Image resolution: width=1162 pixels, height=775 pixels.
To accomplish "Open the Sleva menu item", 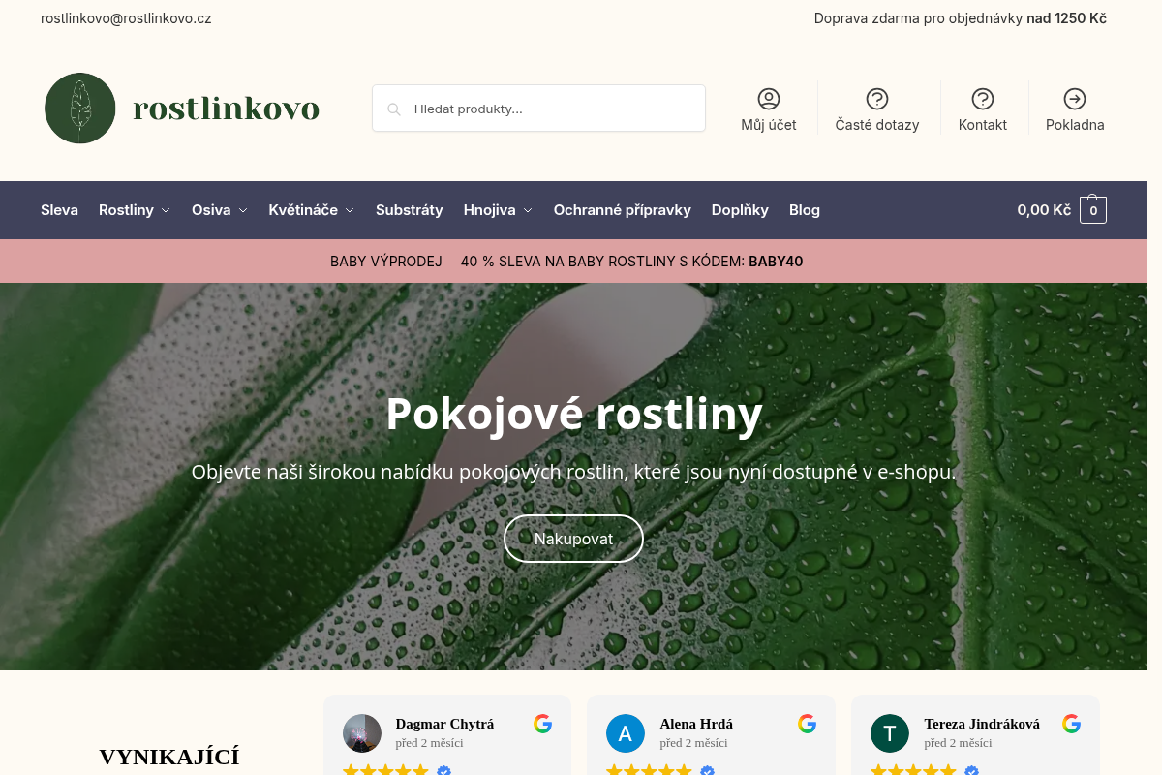I will tap(59, 210).
